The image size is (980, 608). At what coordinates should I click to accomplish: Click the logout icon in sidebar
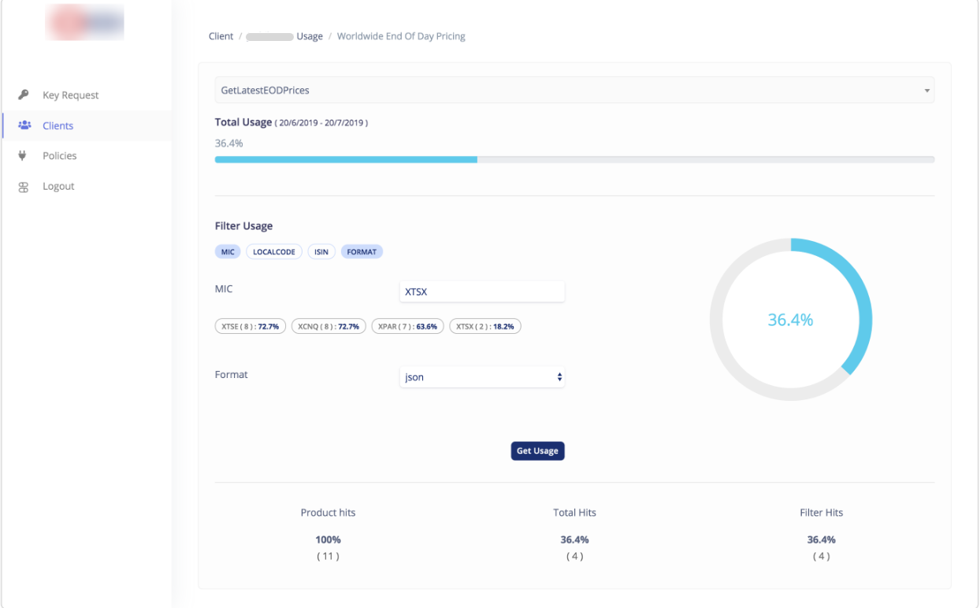[x=24, y=187]
